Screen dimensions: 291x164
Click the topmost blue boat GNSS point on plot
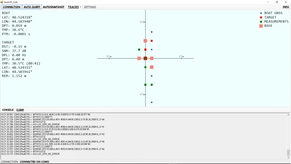152,32
